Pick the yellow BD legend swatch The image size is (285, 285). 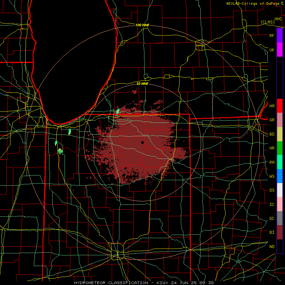click(x=280, y=134)
